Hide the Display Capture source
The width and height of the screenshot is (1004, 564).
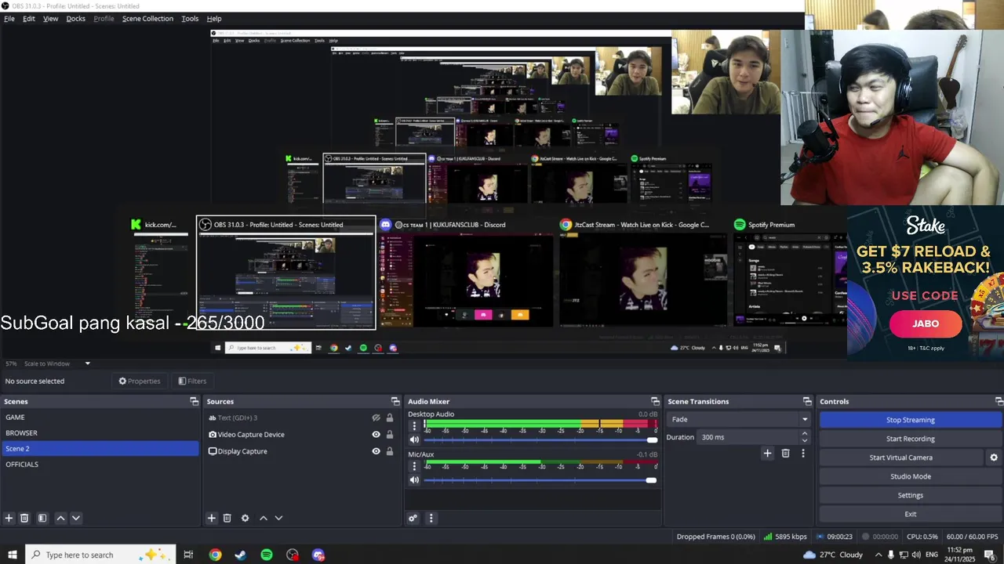click(376, 451)
